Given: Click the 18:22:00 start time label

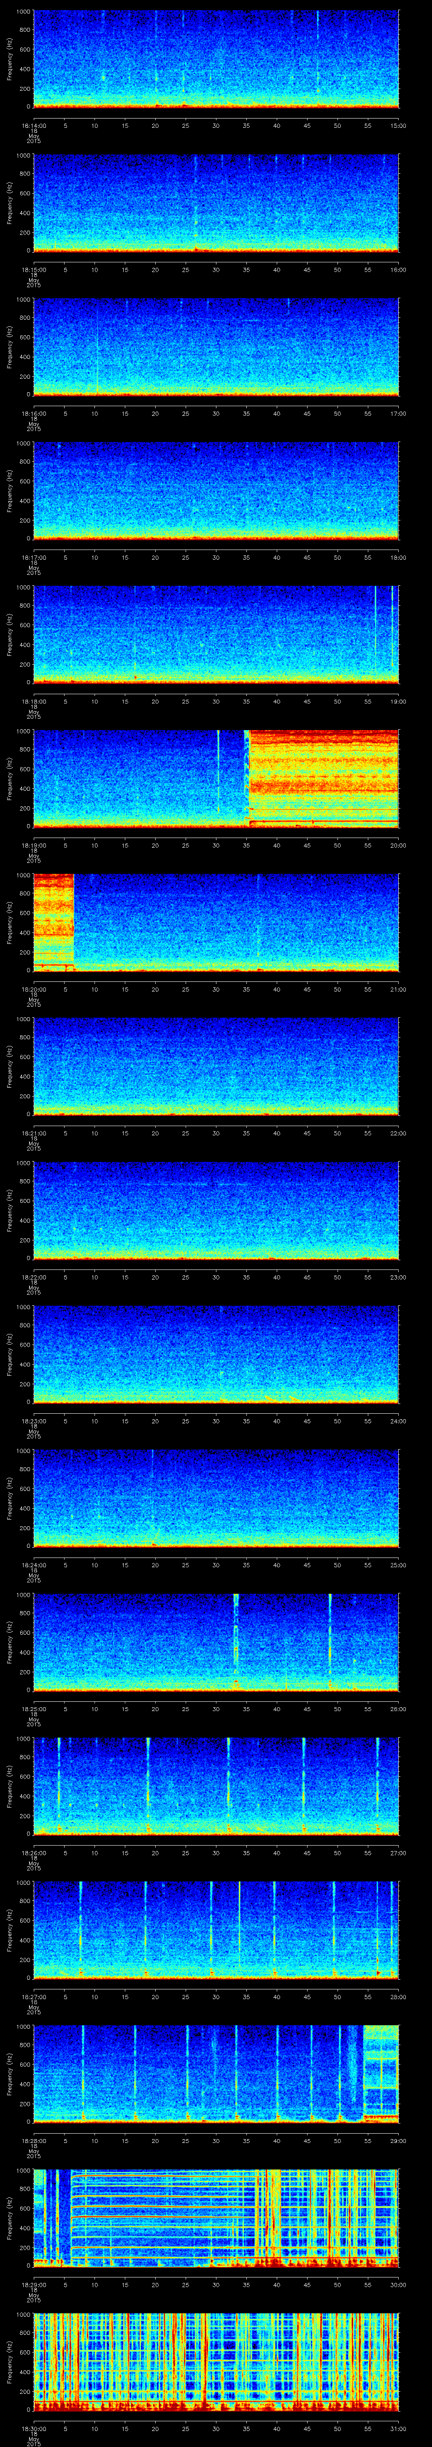Looking at the screenshot, I should pyautogui.click(x=33, y=1277).
